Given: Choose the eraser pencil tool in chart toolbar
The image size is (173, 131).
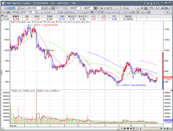Looking at the screenshot, I should coord(86,12).
